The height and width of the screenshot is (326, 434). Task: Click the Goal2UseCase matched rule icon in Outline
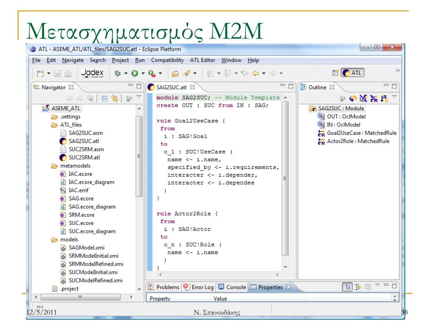(321, 133)
